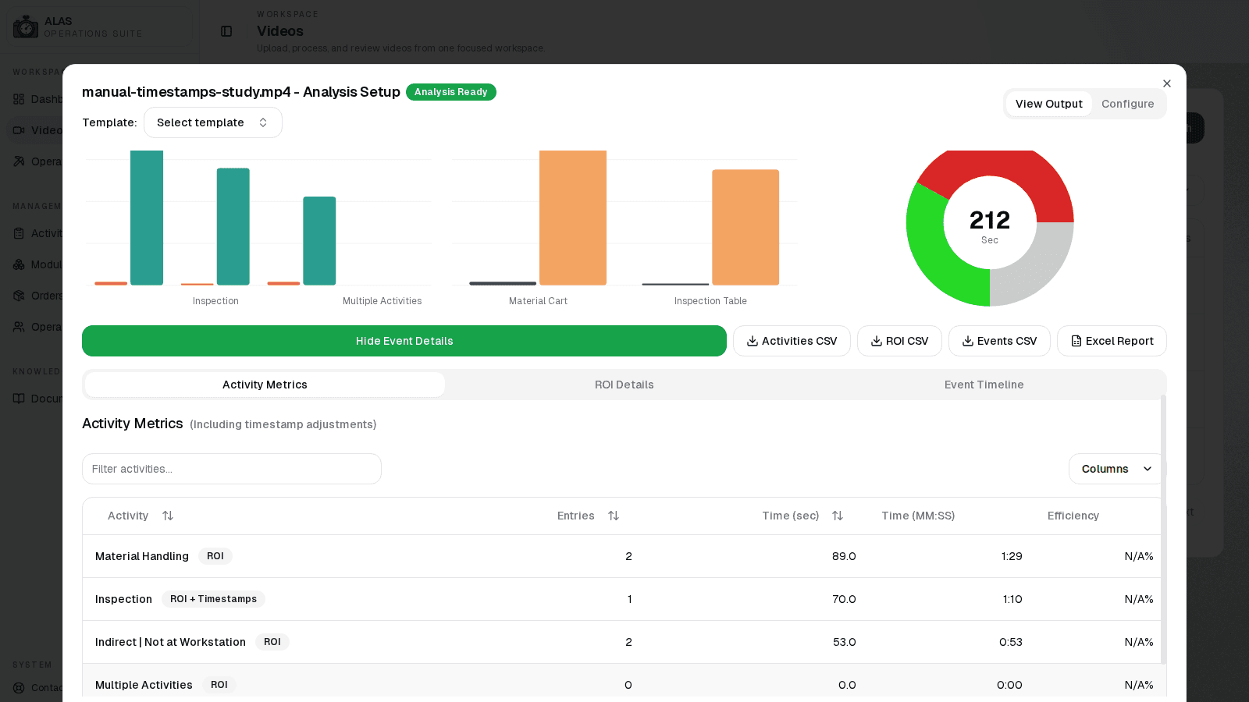Click Hide Event Details button
The height and width of the screenshot is (702, 1249).
point(404,341)
